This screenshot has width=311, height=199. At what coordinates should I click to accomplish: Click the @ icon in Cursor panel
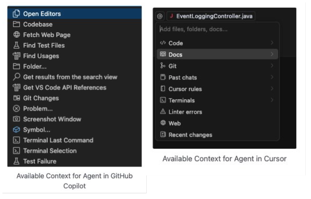pos(160,16)
